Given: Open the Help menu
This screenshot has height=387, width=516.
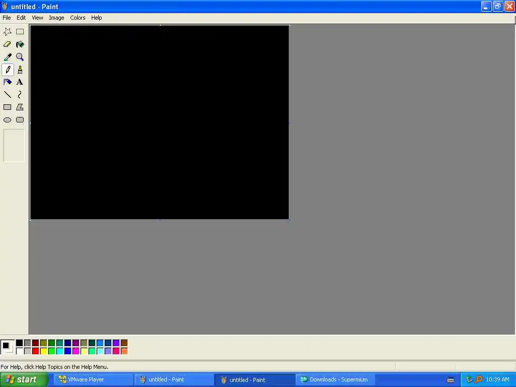Looking at the screenshot, I should [x=96, y=18].
